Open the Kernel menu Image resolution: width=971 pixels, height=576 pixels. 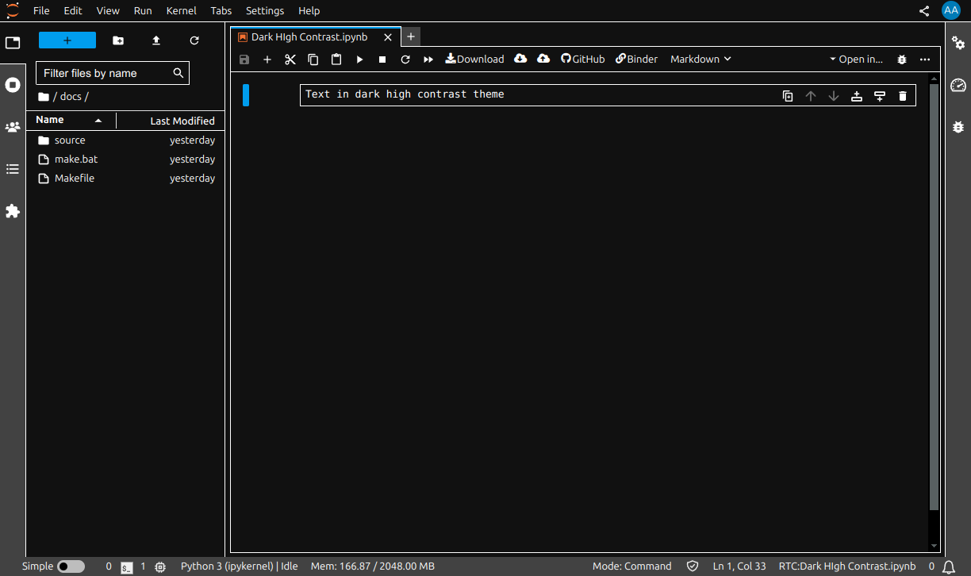tap(182, 10)
